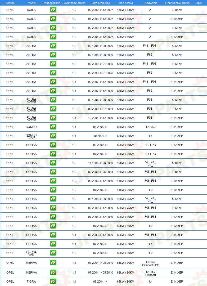The height and width of the screenshot is (286, 207).
Task: Click the body cell 1.2 LPG
Action: (x=150, y=145)
